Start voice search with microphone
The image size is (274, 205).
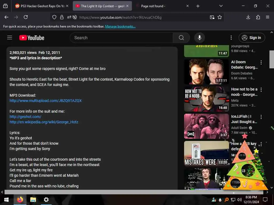200,38
